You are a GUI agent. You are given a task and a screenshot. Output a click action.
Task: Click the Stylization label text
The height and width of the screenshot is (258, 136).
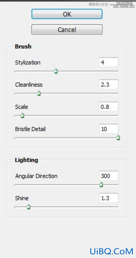[28, 63]
